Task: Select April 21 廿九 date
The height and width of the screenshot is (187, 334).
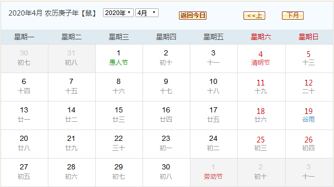Action: point(72,144)
